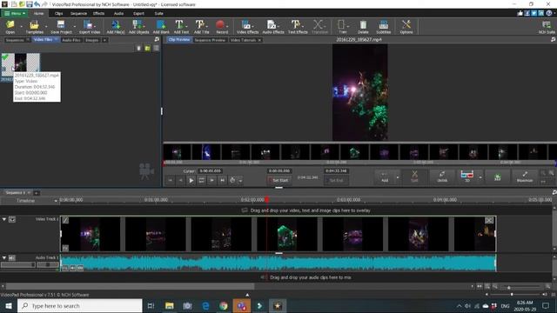Open the NCH Suite icon

tap(547, 27)
